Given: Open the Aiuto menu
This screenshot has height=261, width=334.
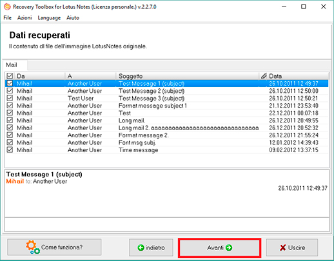Looking at the screenshot, I should 73,18.
